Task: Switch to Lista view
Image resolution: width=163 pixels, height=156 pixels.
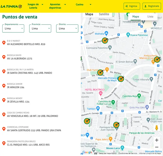Action: pyautogui.click(x=150, y=17)
